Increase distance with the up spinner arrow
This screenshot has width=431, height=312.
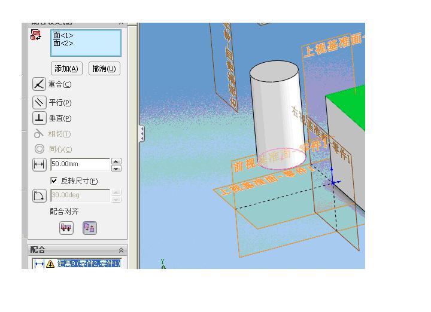pos(116,161)
